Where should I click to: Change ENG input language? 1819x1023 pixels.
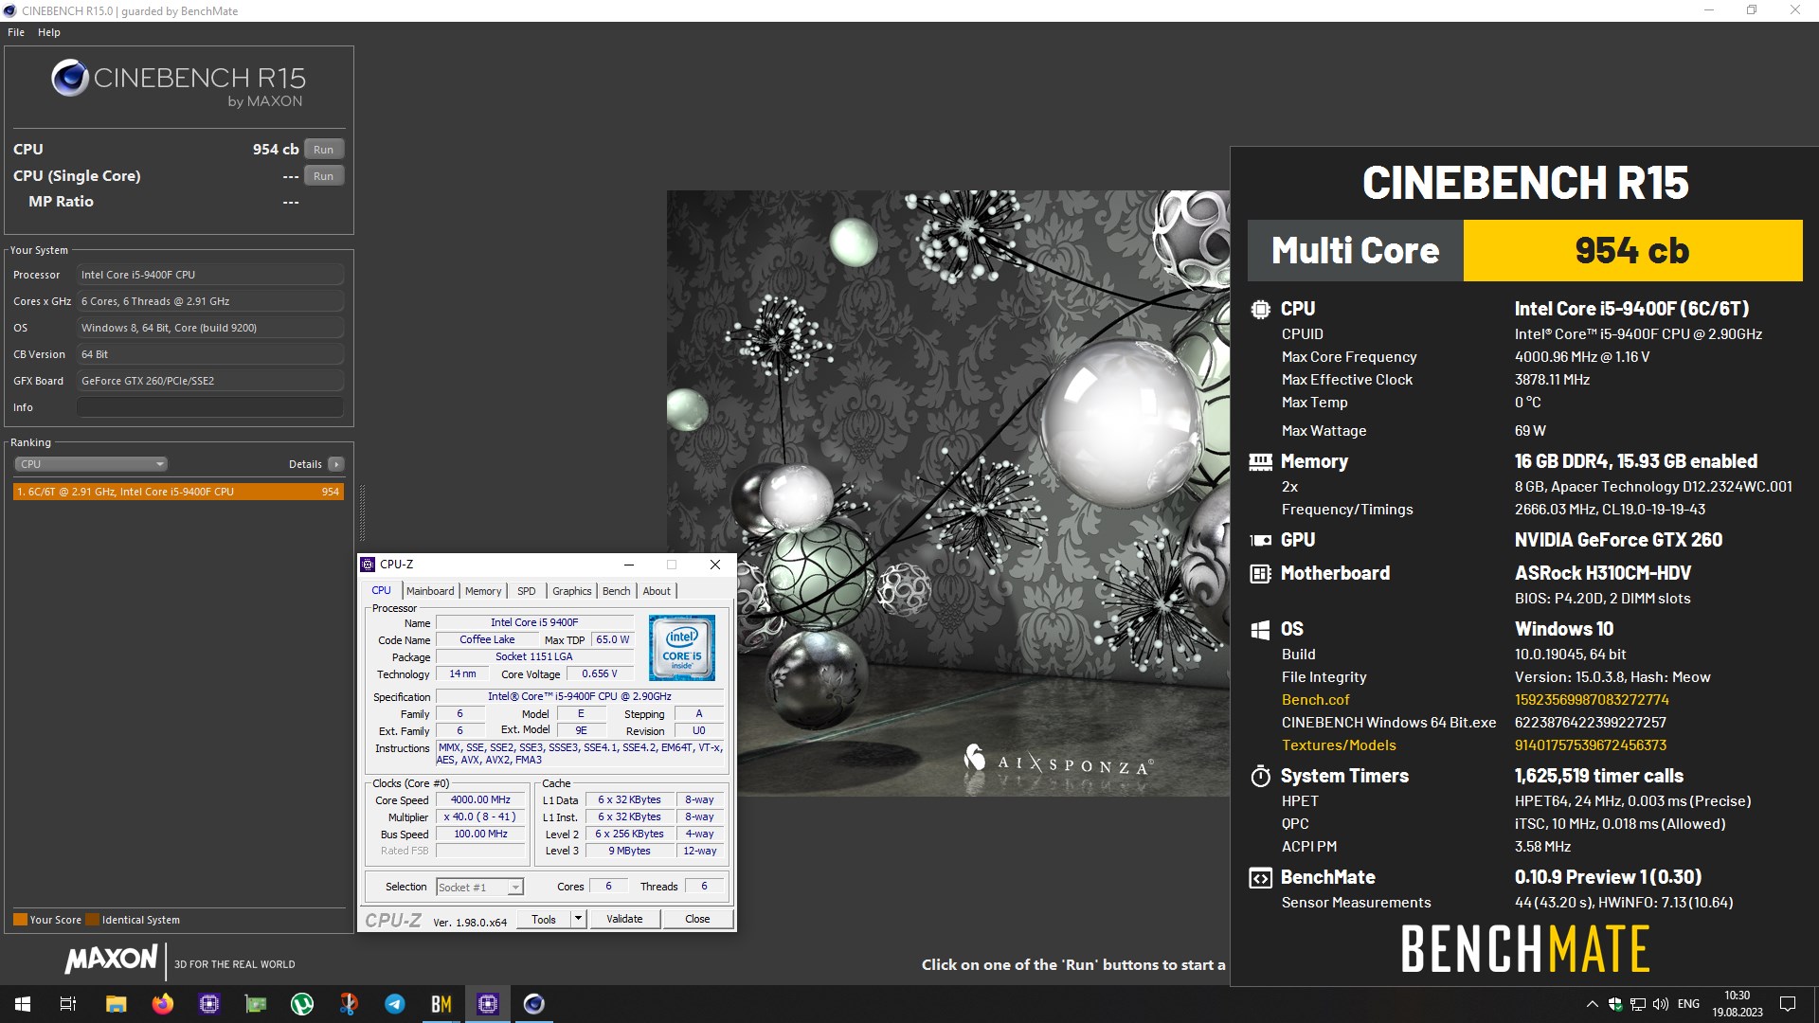(x=1688, y=1004)
